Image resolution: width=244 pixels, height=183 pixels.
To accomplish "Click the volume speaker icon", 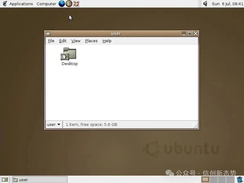I will pyautogui.click(x=205, y=4).
